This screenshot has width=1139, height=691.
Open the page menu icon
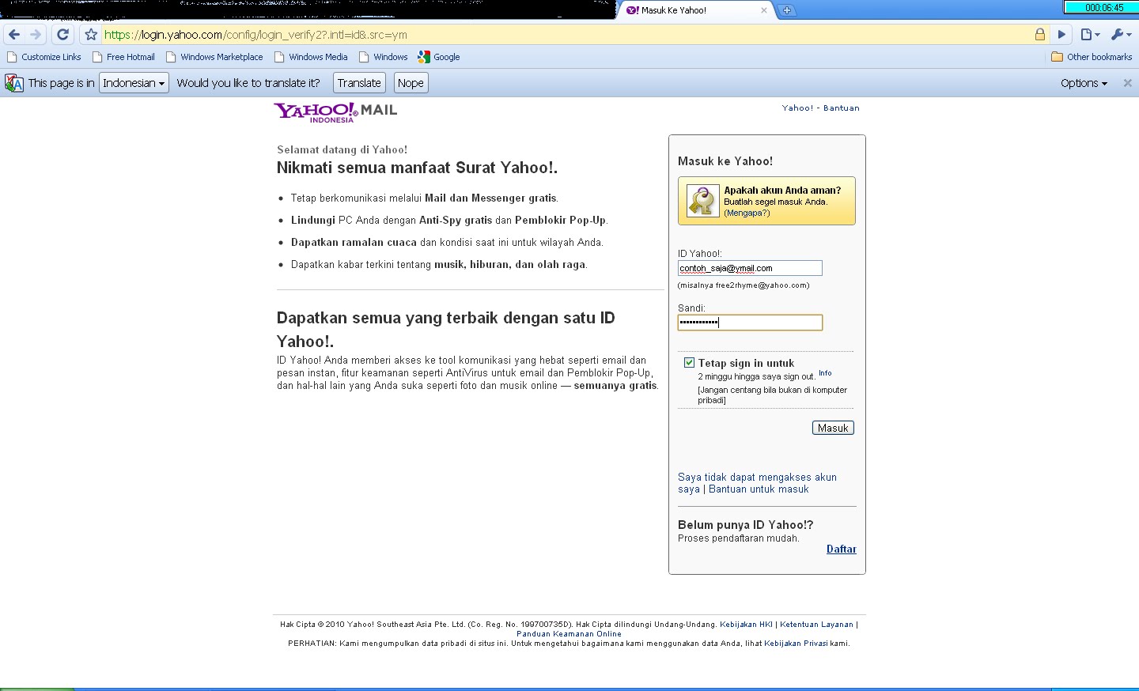(1091, 34)
